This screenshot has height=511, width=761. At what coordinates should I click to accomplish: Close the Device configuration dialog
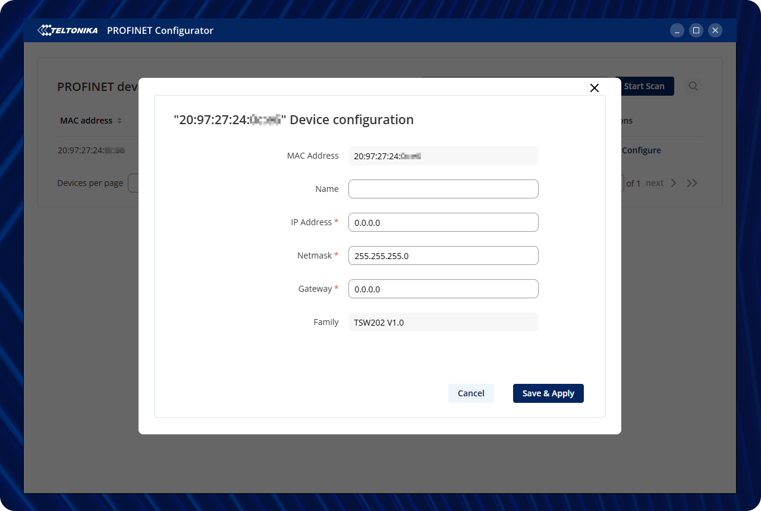(594, 88)
